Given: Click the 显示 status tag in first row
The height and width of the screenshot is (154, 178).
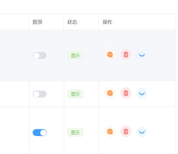Looking at the screenshot, I should click(75, 55).
